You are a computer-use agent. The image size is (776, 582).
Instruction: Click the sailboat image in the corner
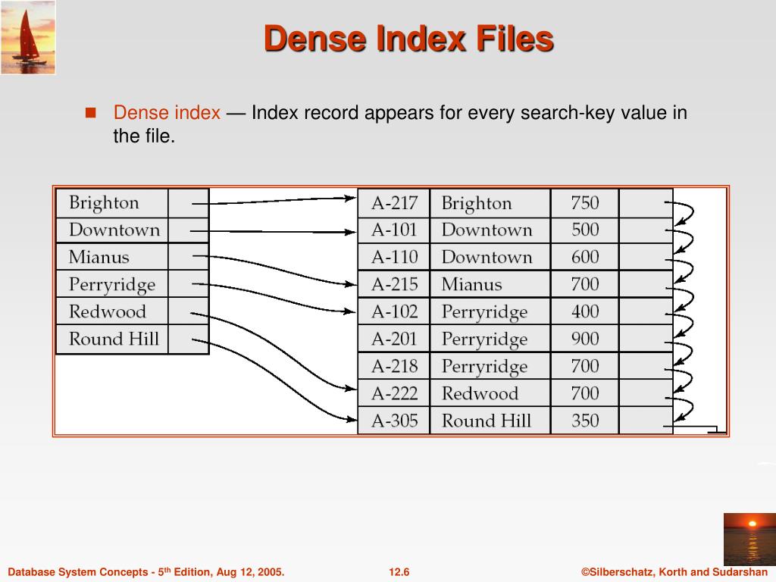pos(28,38)
